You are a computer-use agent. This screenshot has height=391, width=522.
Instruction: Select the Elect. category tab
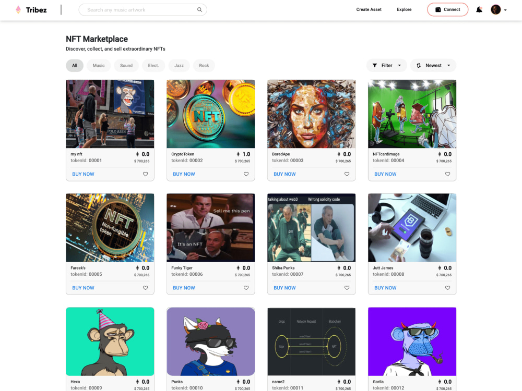coord(153,66)
